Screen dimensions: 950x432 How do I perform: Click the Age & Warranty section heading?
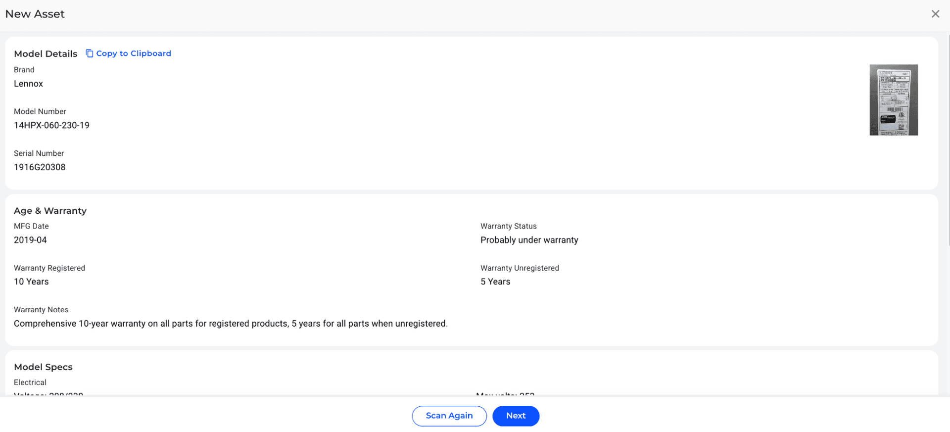point(50,211)
